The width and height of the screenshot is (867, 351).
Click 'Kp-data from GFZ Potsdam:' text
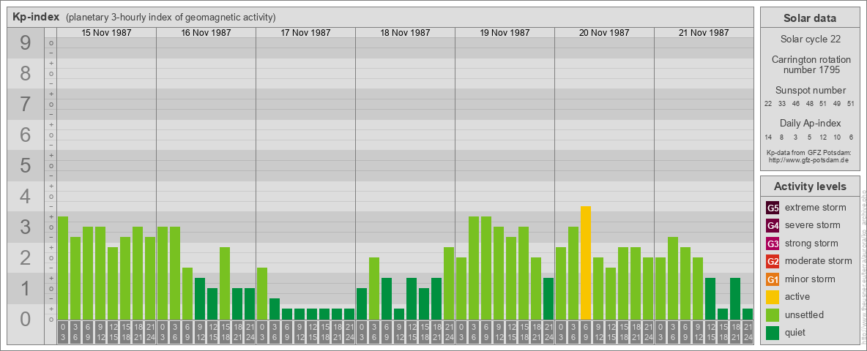[x=809, y=152]
